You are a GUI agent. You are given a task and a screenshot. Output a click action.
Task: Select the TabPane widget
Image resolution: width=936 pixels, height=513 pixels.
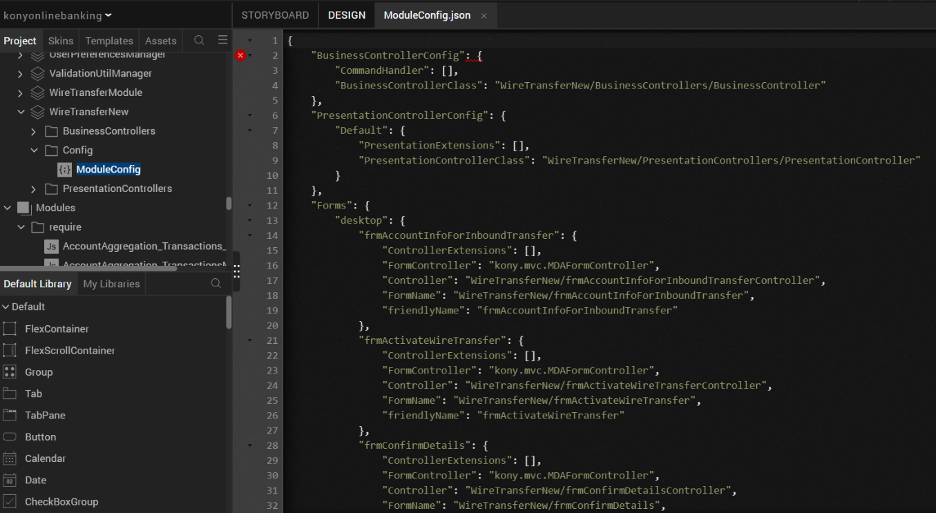tap(45, 416)
